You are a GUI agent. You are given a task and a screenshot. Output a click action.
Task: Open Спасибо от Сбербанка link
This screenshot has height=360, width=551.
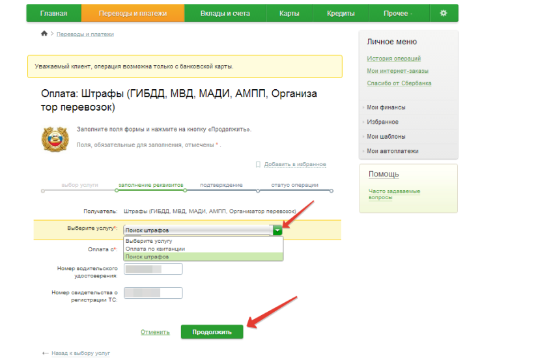coord(399,83)
